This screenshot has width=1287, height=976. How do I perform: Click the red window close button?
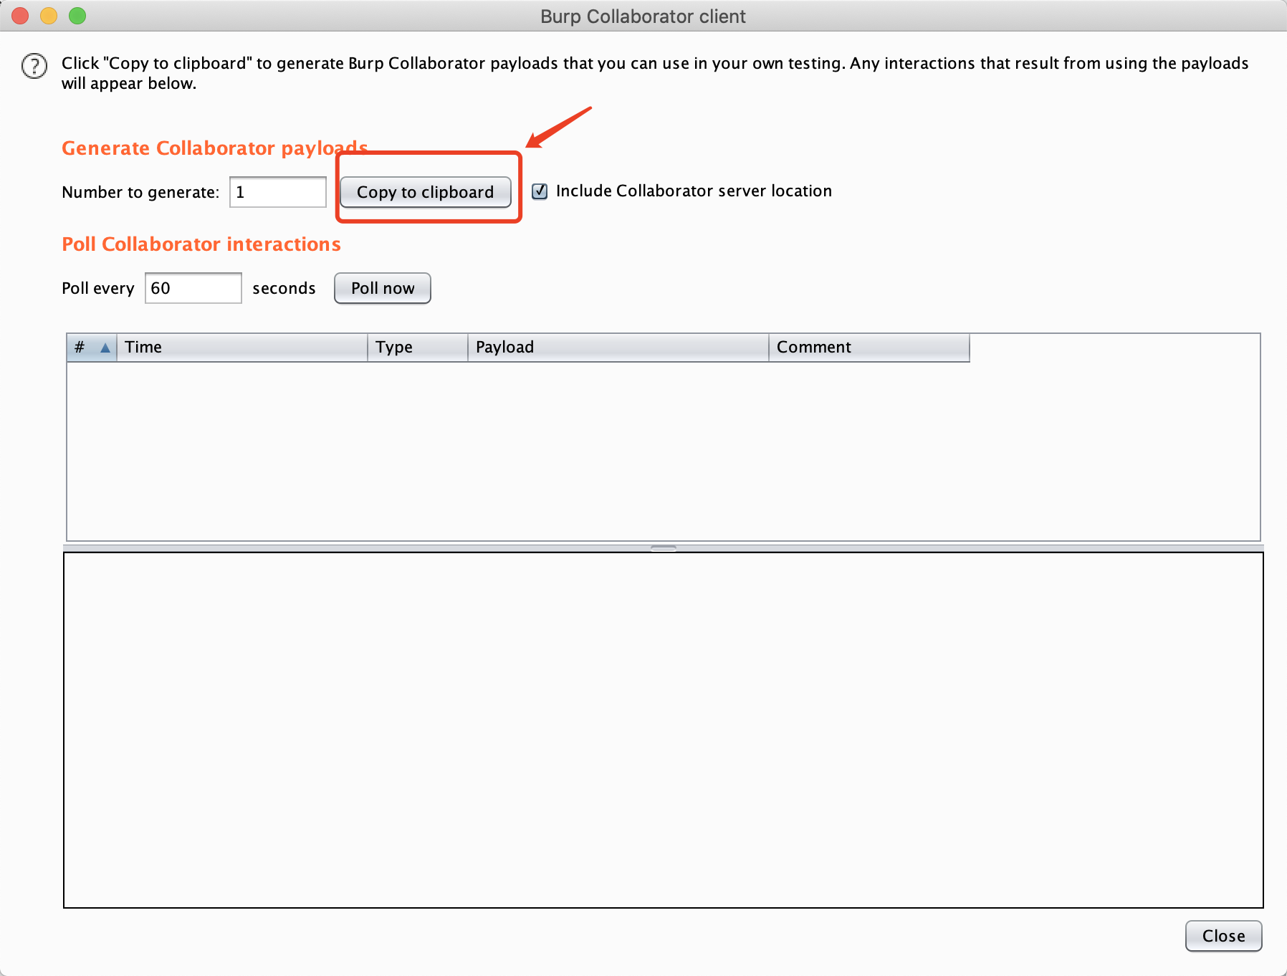[x=20, y=16]
